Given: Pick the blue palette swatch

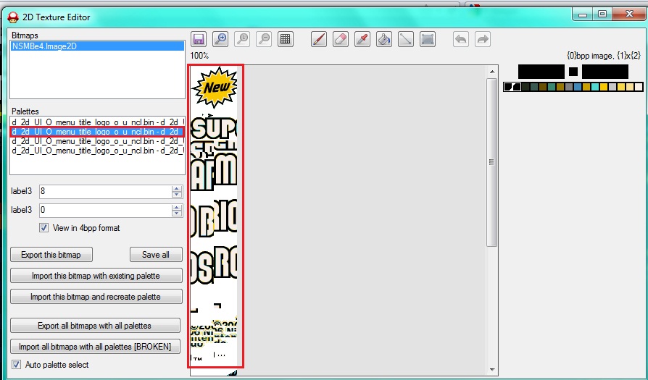Looking at the screenshot, I should (x=578, y=87).
